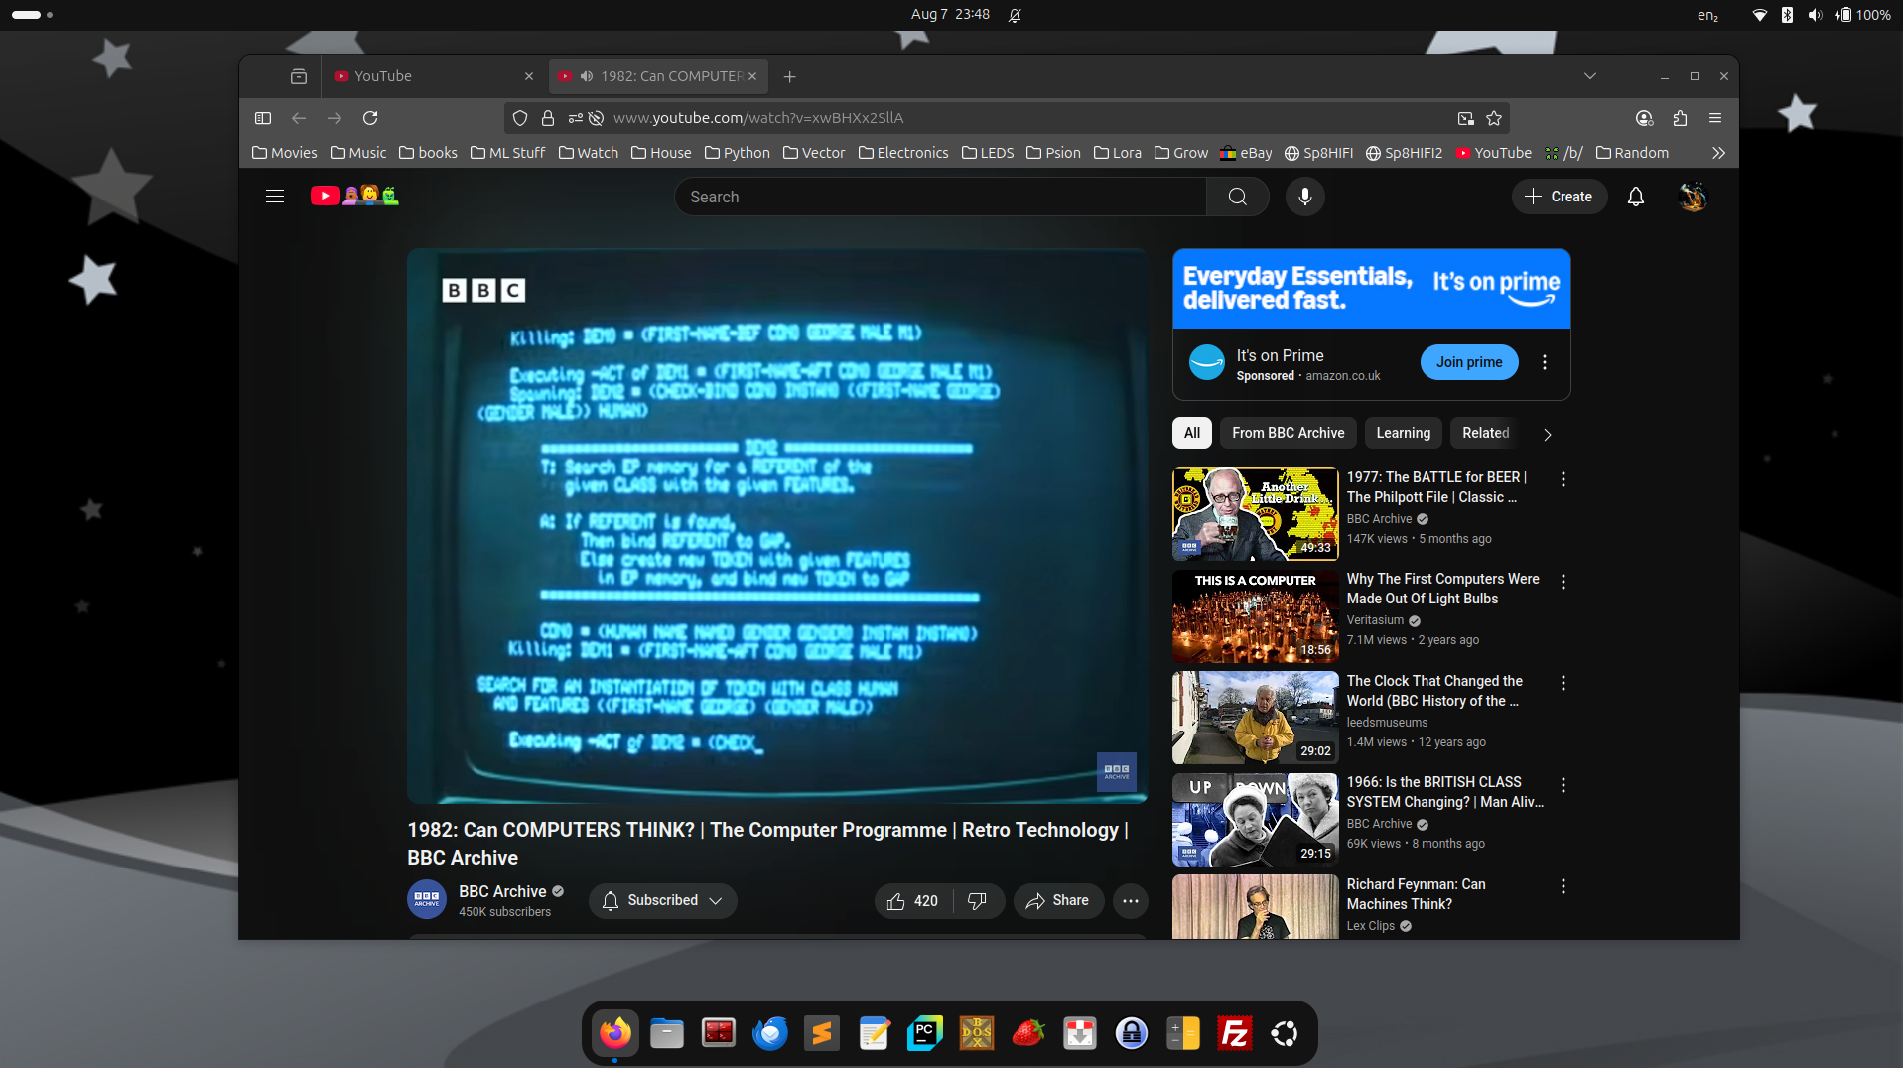Open the Sp8HIFI bookmark
The image size is (1903, 1068).
point(1318,153)
